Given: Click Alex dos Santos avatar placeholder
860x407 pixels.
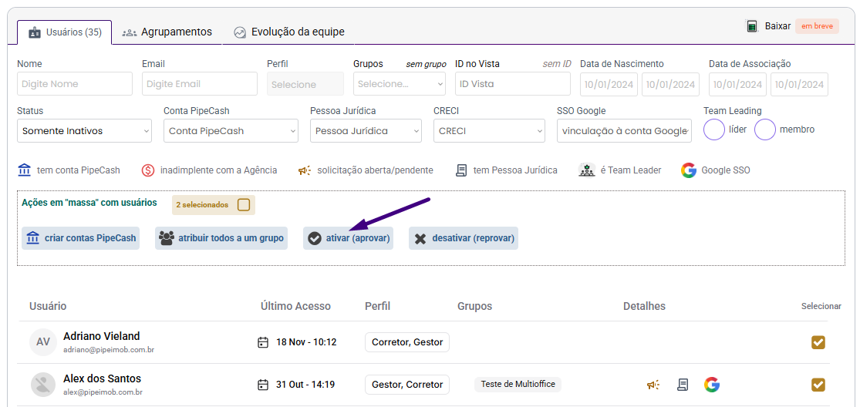Looking at the screenshot, I should [42, 385].
